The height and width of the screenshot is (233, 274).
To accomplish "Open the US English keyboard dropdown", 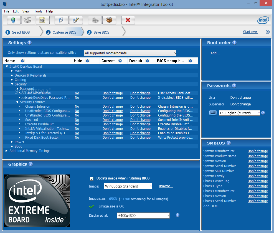I will click(239, 113).
